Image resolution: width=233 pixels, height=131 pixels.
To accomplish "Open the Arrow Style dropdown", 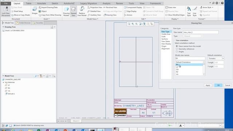I will [206, 7].
